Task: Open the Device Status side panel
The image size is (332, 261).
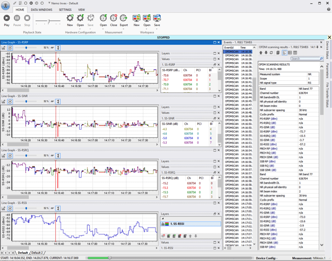Action: coord(328,50)
